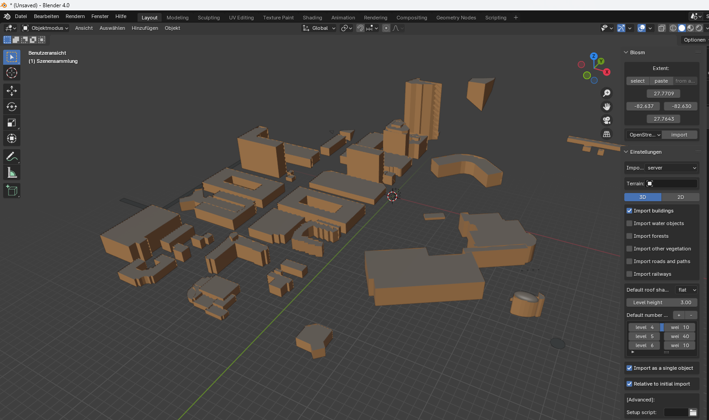The image size is (709, 420).
Task: Open the overlays options dropdown arrow
Action: pyautogui.click(x=650, y=28)
